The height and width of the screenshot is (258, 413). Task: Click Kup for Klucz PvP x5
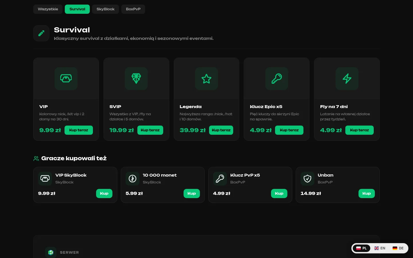pos(279,193)
